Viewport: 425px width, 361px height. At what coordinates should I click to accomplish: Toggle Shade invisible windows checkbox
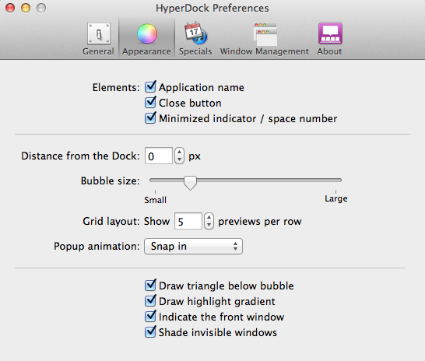click(x=150, y=332)
